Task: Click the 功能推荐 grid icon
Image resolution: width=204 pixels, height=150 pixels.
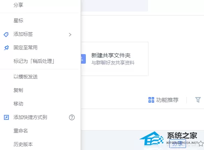Action: pyautogui.click(x=151, y=100)
